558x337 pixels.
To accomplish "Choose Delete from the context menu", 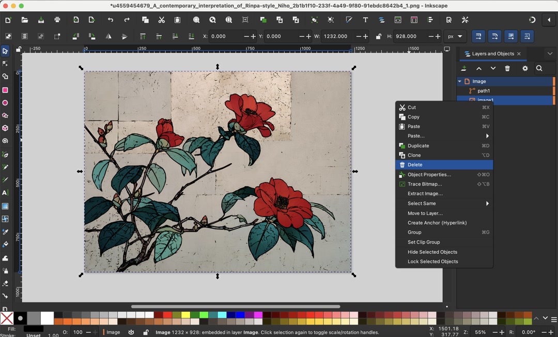I will 415,165.
